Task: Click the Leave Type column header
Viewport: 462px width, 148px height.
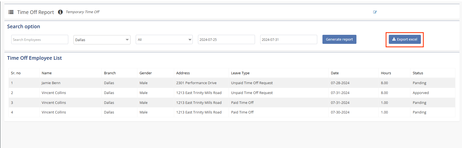Action: click(240, 73)
